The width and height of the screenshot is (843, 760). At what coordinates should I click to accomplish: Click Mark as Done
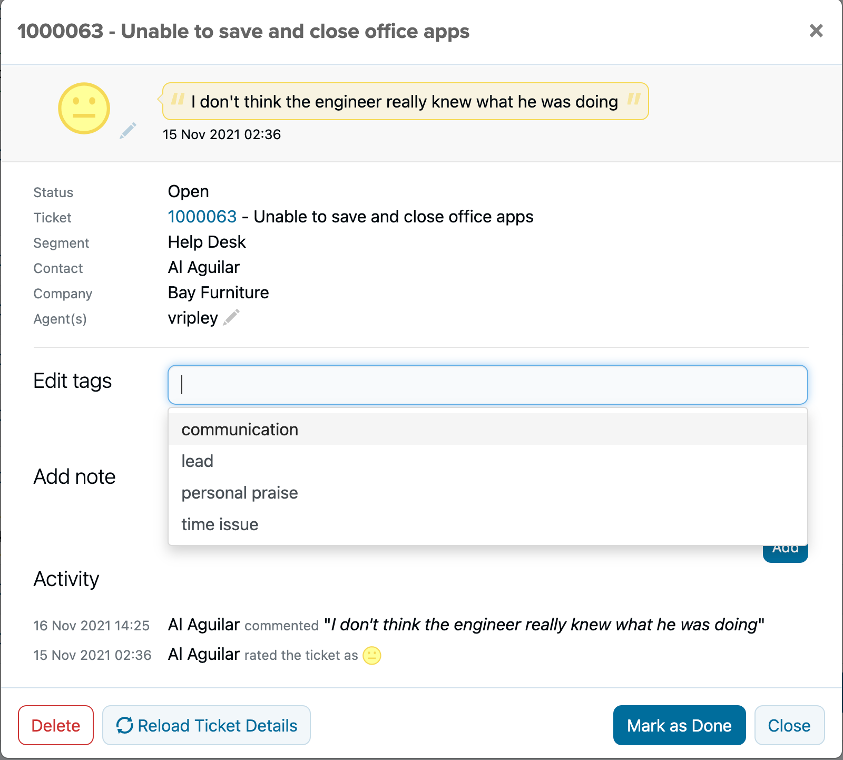(x=679, y=725)
